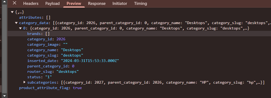271x98 pixels.
Task: Expand the subcategories array
Action: 24,82
